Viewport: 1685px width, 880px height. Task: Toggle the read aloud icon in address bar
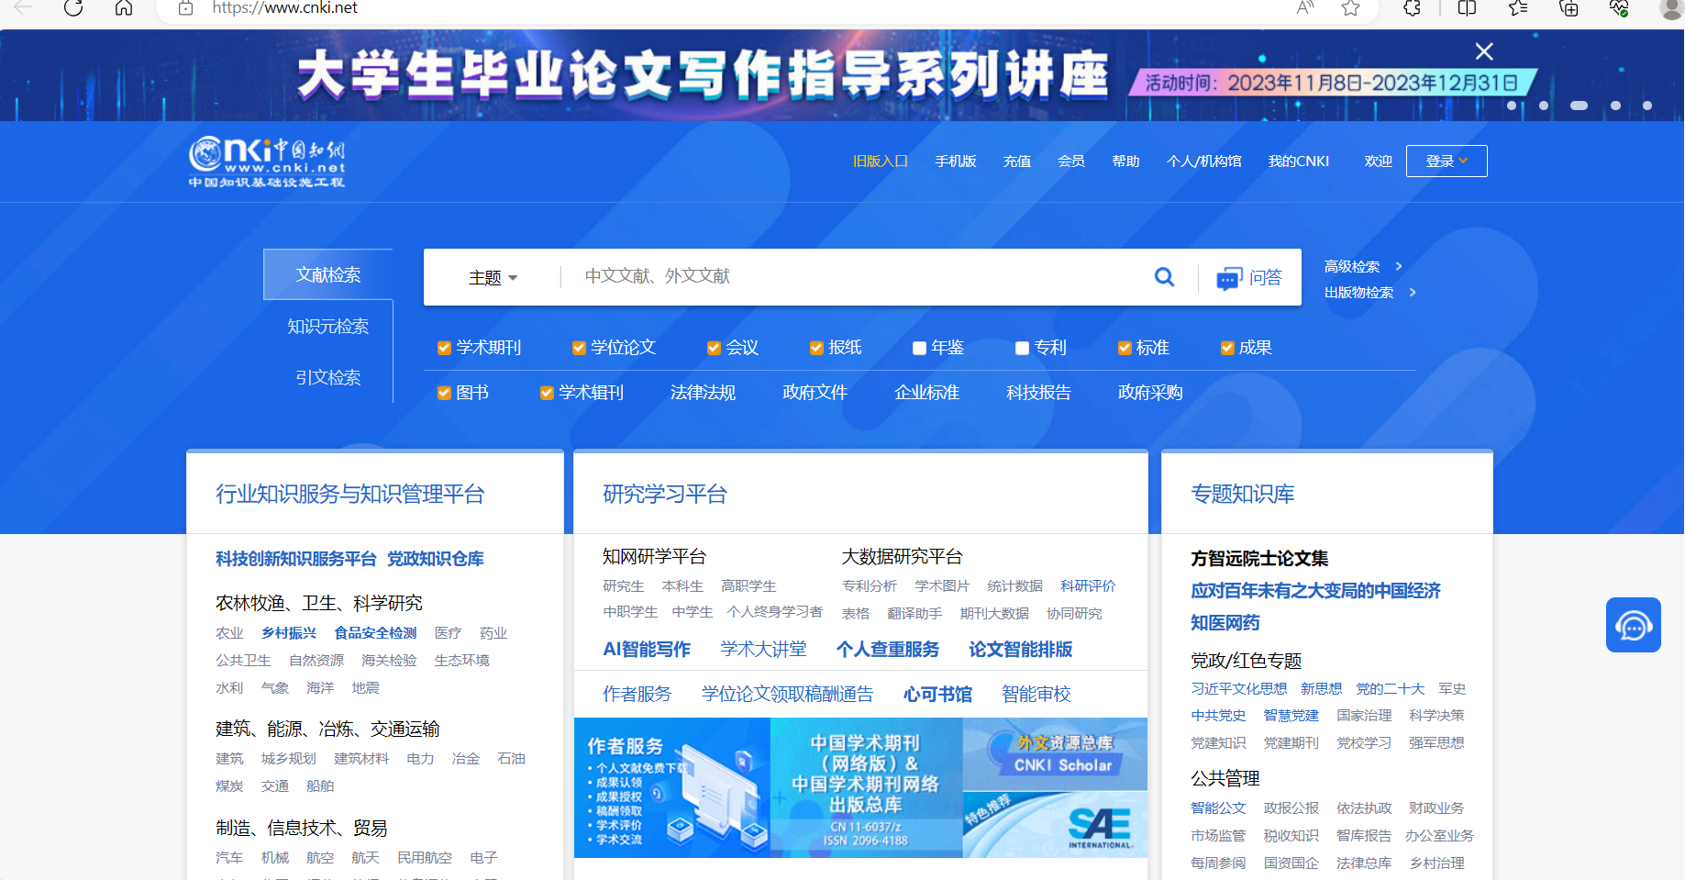pyautogui.click(x=1304, y=8)
